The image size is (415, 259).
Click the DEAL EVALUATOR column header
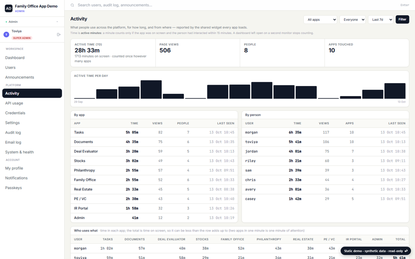pos(172,239)
